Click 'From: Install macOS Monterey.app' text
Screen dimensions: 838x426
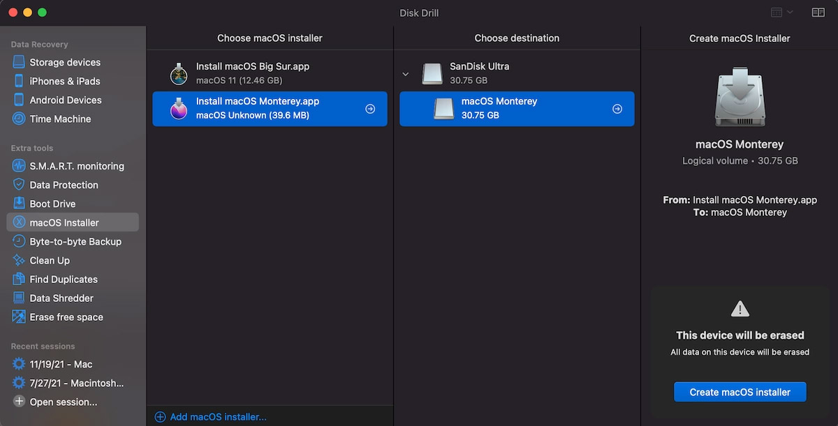740,199
